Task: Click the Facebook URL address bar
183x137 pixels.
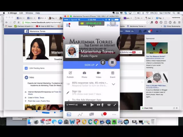Action: [x=43, y=22]
